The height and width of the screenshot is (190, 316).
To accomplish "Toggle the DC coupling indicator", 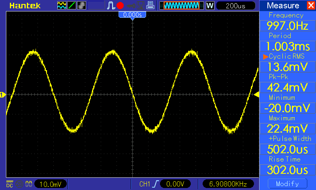I will (9, 184).
